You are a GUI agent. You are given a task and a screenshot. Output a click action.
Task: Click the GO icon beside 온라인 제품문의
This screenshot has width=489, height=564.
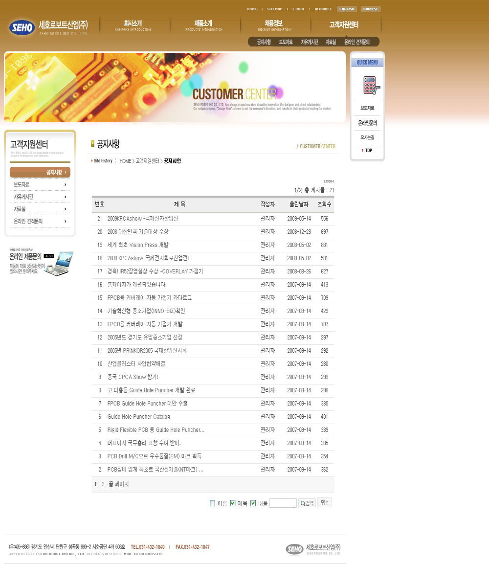(x=49, y=256)
